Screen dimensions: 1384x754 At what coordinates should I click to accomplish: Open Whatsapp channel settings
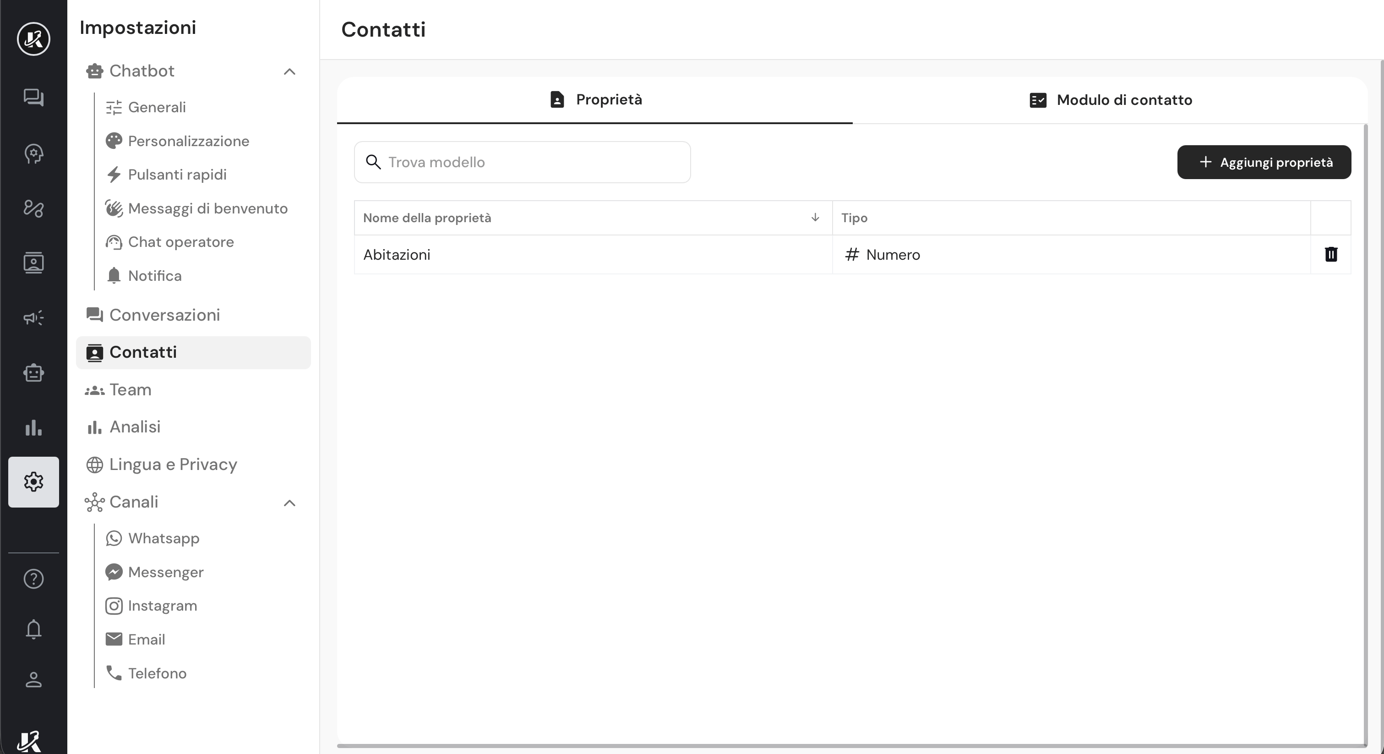point(163,538)
